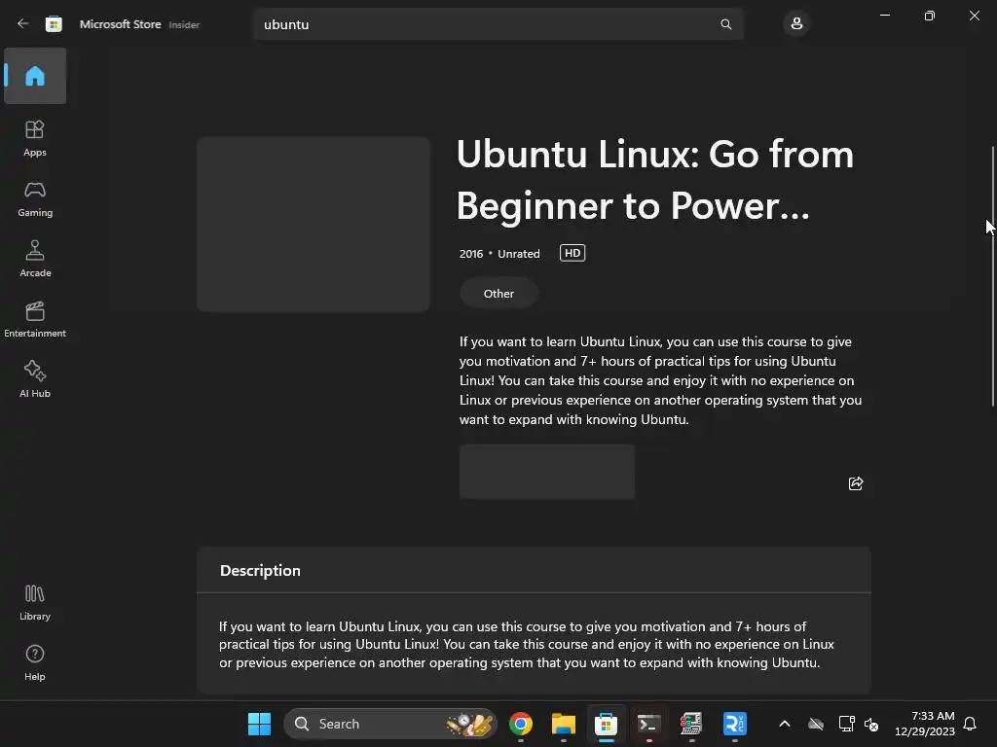Click the Insider label beside Microsoft Store
The height and width of the screenshot is (747, 997).
coord(184,24)
